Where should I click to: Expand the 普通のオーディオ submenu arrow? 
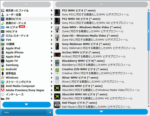[x=51, y=23]
